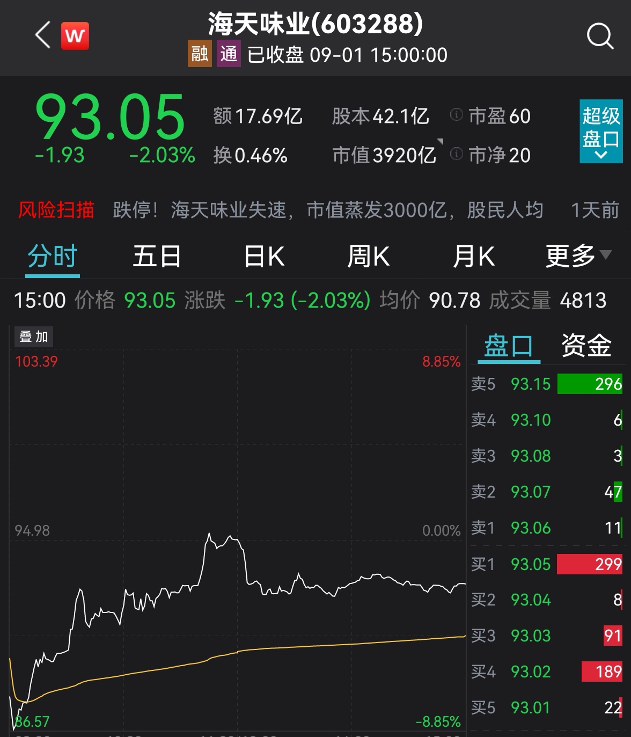Select the 资金 capital flow tab
This screenshot has width=631, height=737.
pos(586,345)
